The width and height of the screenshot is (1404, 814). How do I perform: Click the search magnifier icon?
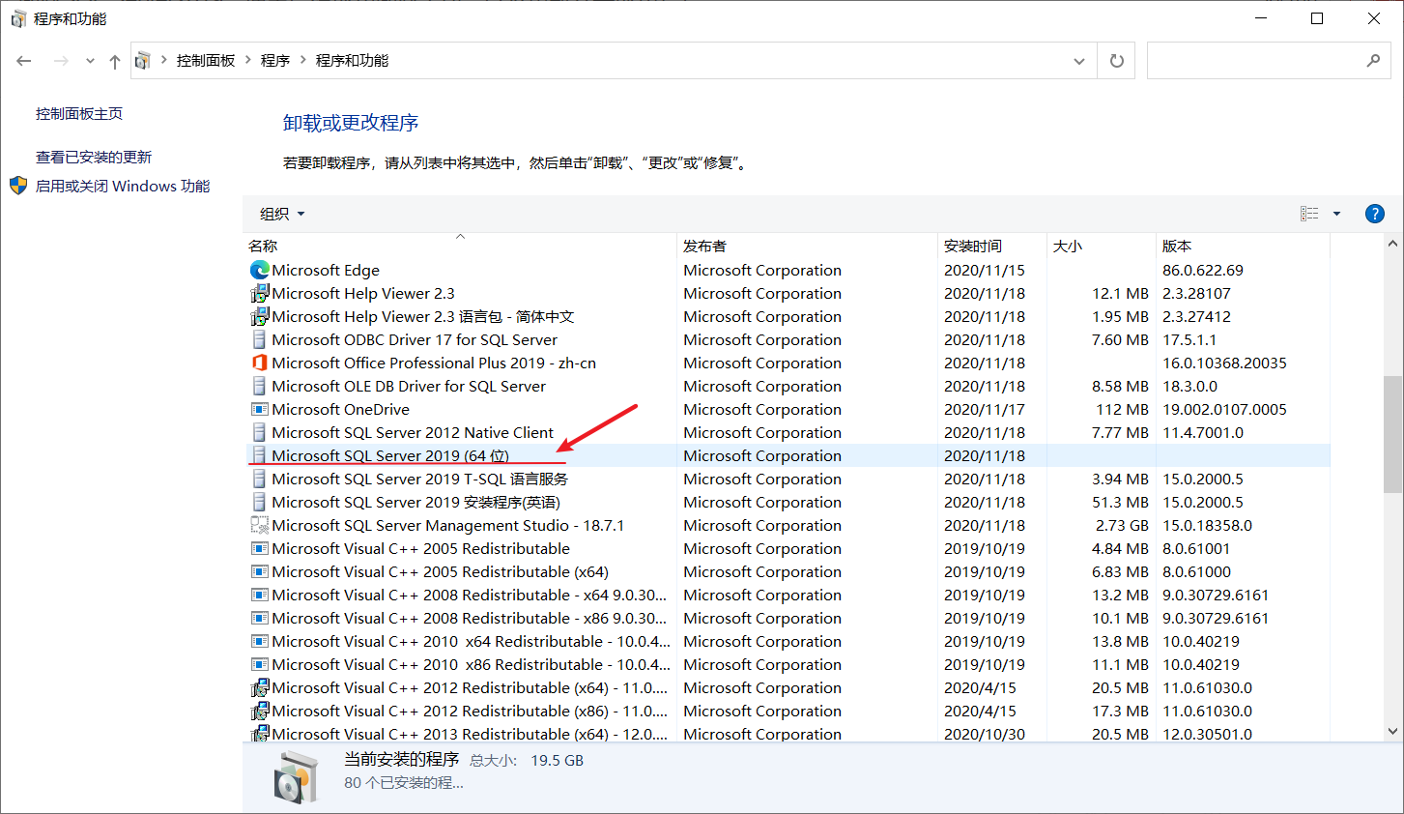pyautogui.click(x=1373, y=60)
